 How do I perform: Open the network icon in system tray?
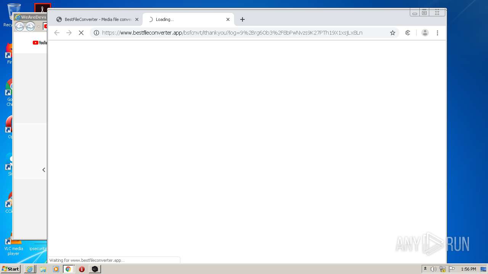443,269
